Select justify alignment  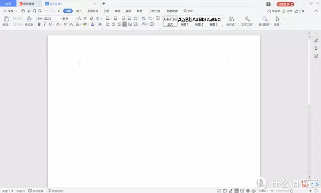[125, 24]
